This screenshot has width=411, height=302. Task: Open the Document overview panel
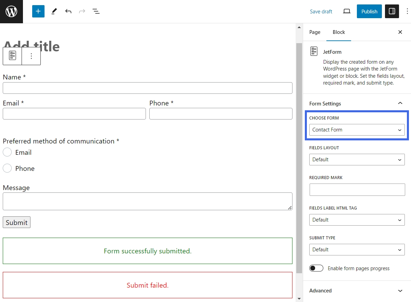click(96, 11)
